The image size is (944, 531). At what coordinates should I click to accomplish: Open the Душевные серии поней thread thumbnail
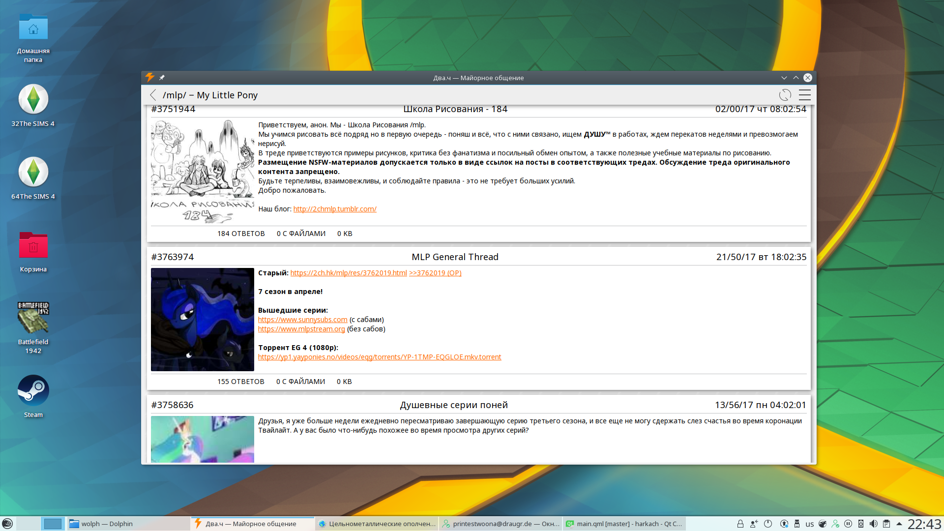tap(203, 439)
